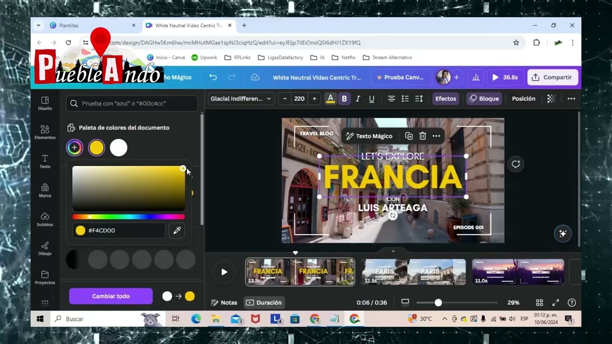
Task: Click the timeline zoom slider handle
Action: (x=438, y=302)
